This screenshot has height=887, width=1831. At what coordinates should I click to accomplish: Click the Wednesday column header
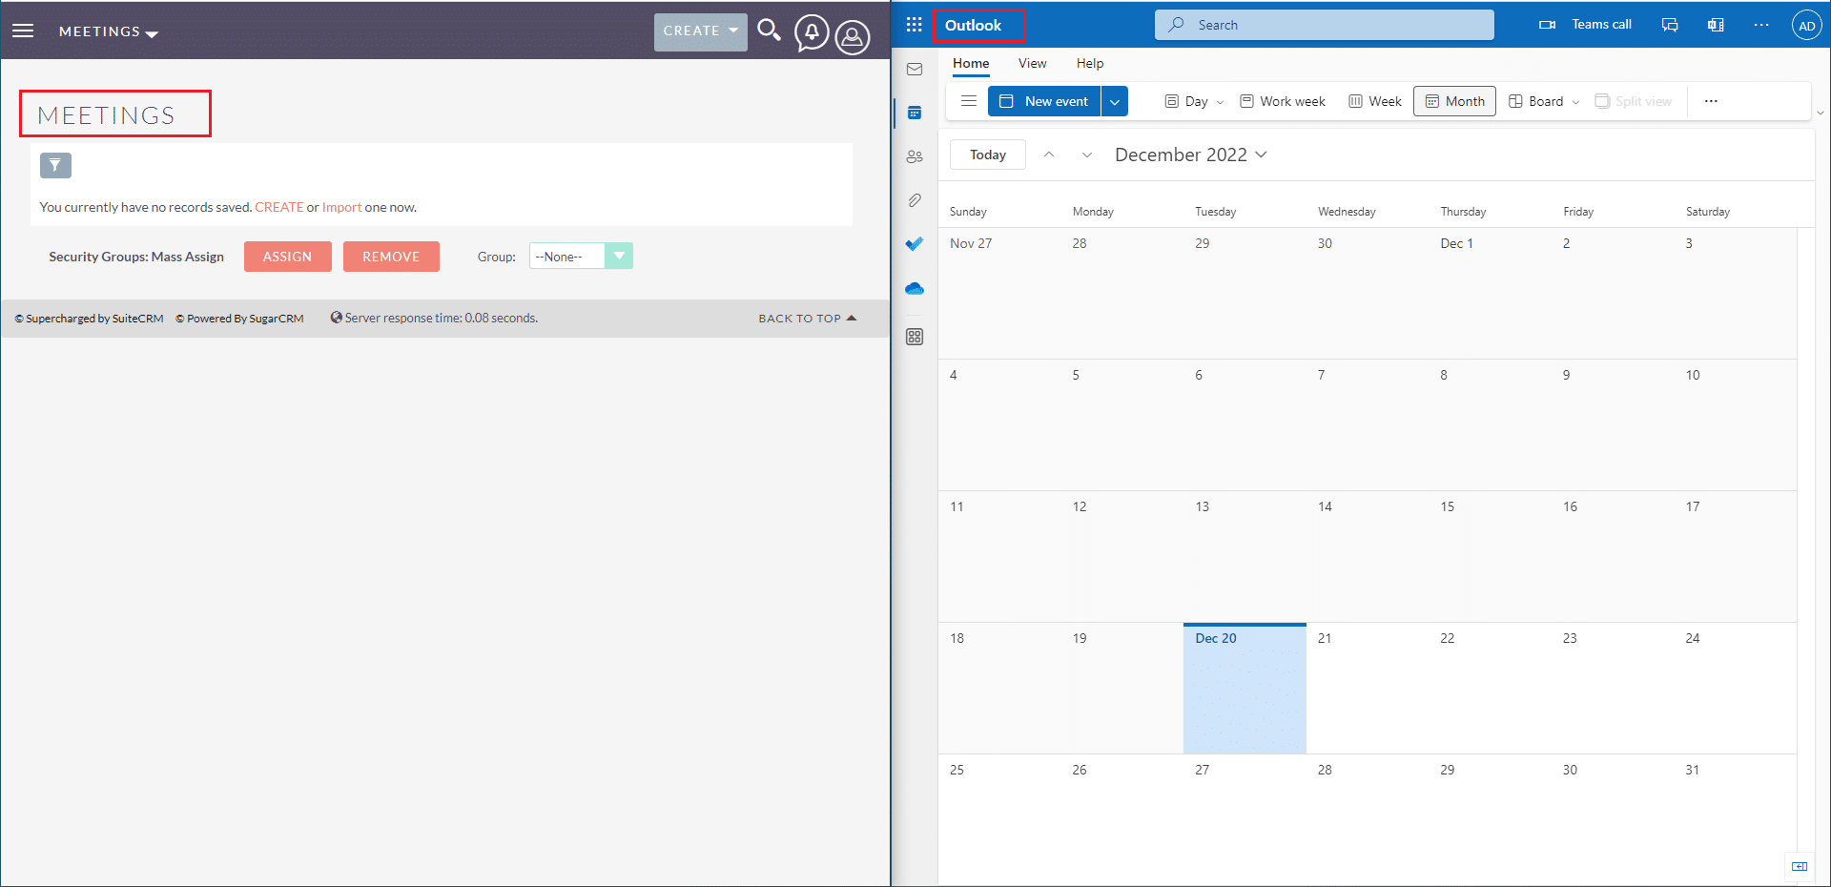[x=1347, y=212]
